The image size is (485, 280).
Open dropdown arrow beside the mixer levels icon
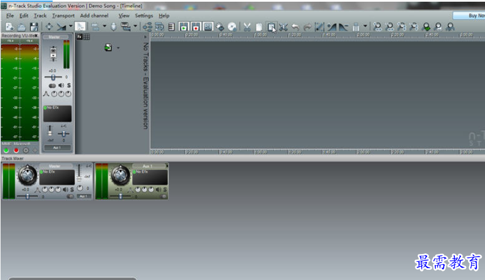pos(365,26)
